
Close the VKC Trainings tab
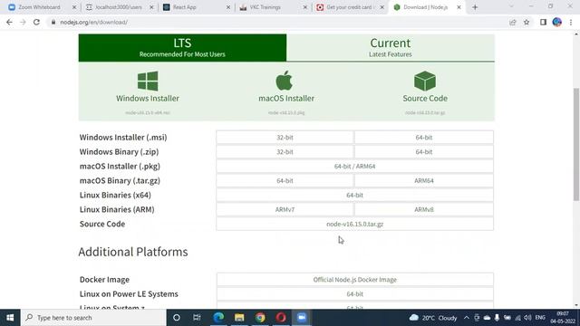point(305,7)
